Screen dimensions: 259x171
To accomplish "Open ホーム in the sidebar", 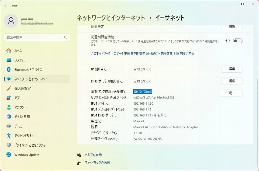I will click(x=18, y=51).
